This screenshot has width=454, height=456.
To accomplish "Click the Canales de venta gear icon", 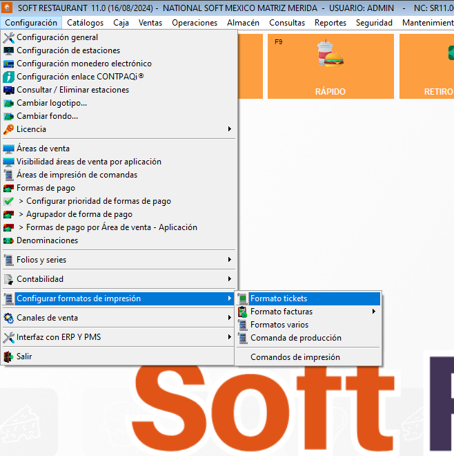I will (9, 318).
